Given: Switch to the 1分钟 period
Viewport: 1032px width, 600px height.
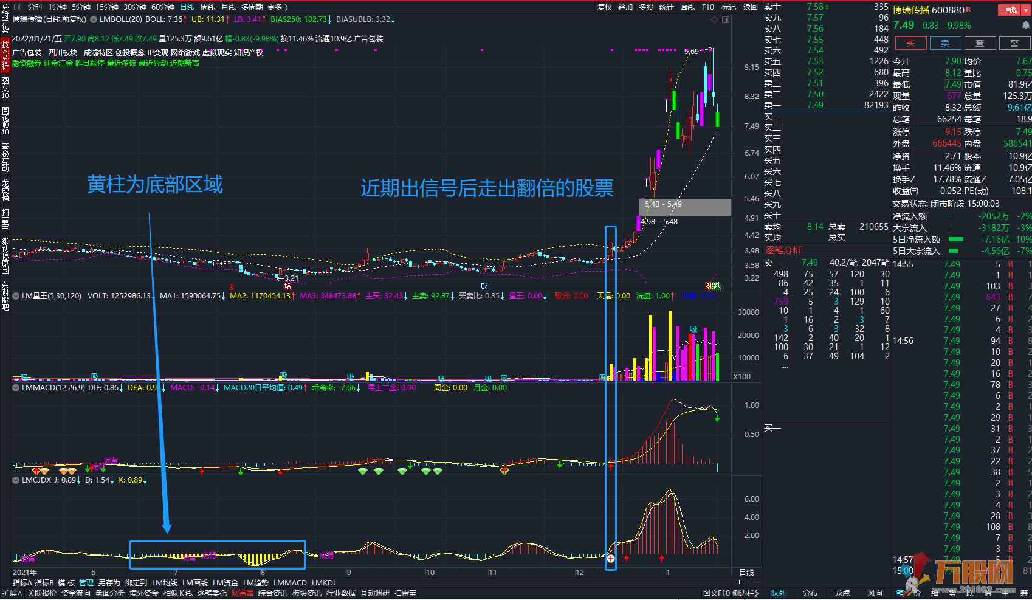Looking at the screenshot, I should coord(58,7).
